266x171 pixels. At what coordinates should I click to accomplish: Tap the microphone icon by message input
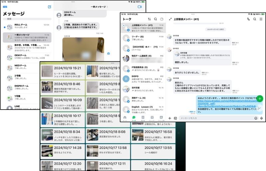coord(261,118)
